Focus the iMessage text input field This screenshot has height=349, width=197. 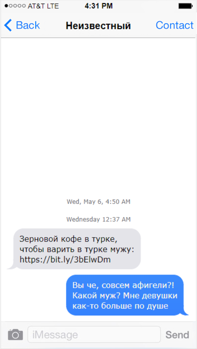point(94,334)
